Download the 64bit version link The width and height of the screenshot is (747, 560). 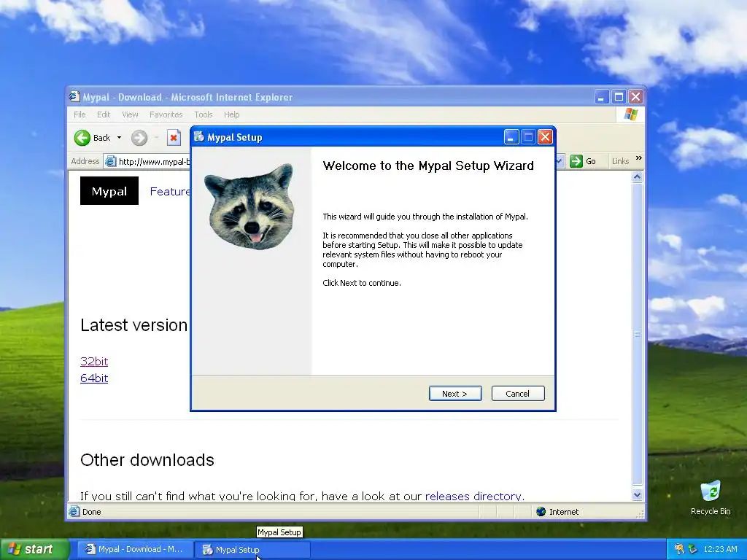click(x=94, y=378)
